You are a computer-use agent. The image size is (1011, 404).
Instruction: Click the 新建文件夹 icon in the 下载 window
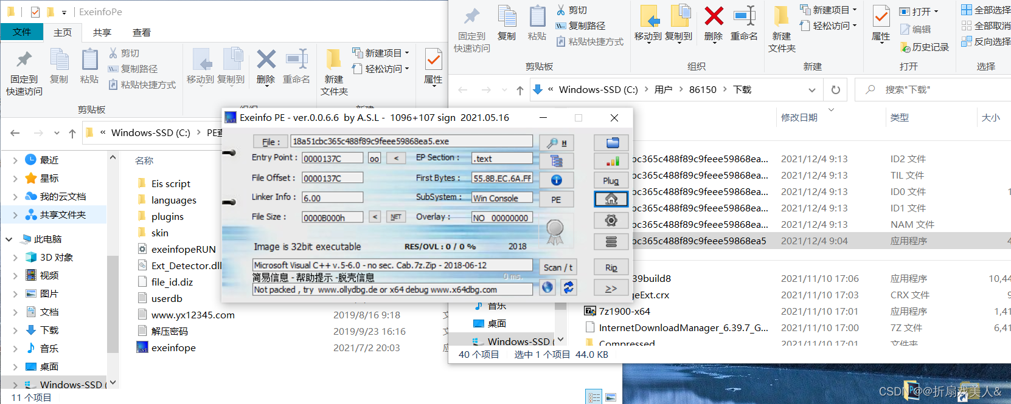pos(782,16)
